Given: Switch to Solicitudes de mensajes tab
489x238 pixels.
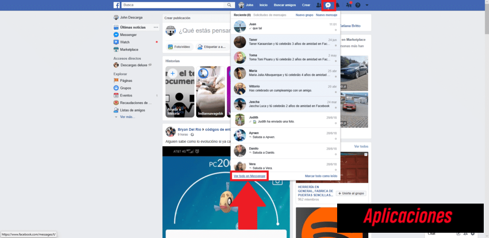Looking at the screenshot, I should 270,15.
